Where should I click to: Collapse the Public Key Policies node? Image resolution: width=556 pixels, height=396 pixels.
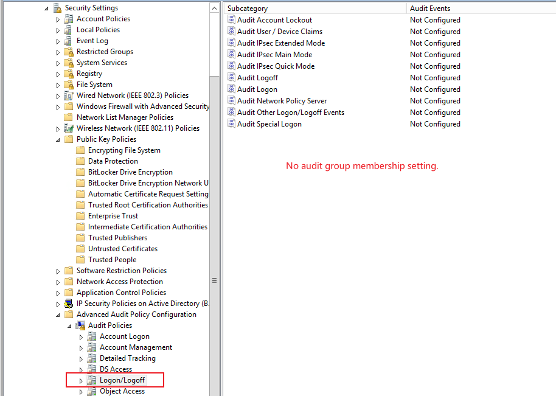pos(58,140)
